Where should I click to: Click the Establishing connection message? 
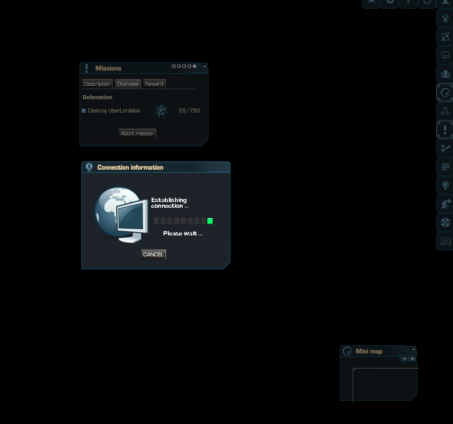170,202
